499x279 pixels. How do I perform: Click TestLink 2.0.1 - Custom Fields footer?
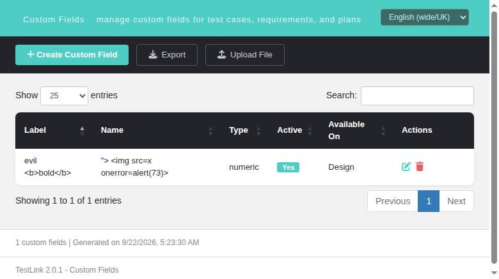[x=67, y=270]
